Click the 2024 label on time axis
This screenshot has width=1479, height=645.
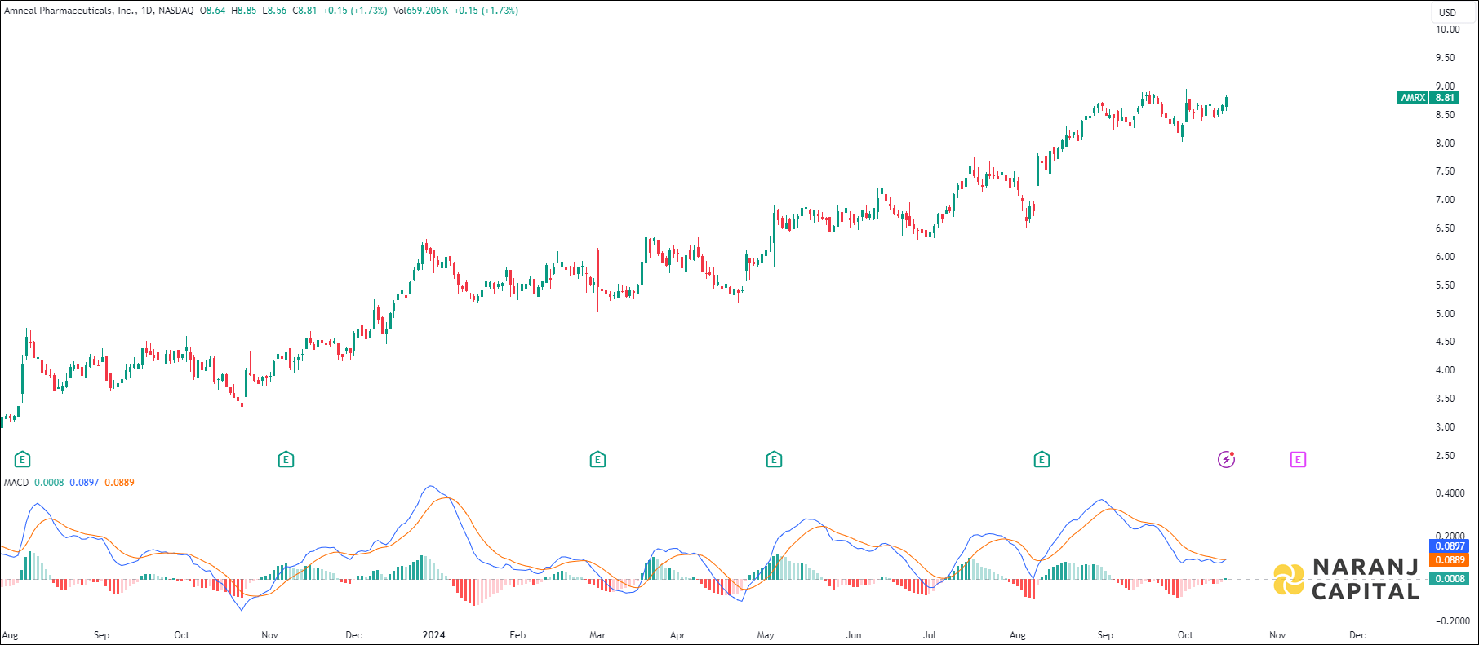(x=433, y=635)
